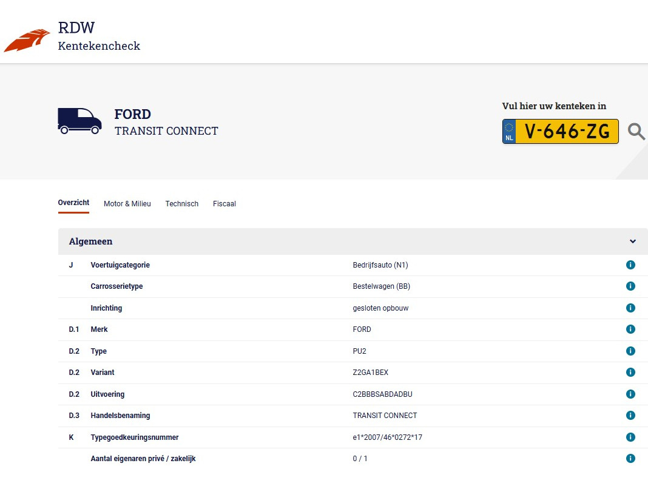Click the license plate input V-646-ZG

pos(561,132)
